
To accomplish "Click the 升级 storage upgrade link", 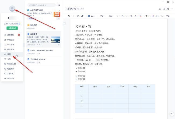I will point(19,24).
